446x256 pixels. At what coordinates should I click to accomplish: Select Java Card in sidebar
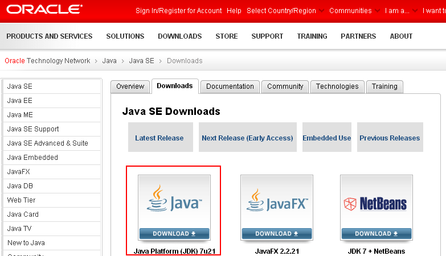[51, 214]
